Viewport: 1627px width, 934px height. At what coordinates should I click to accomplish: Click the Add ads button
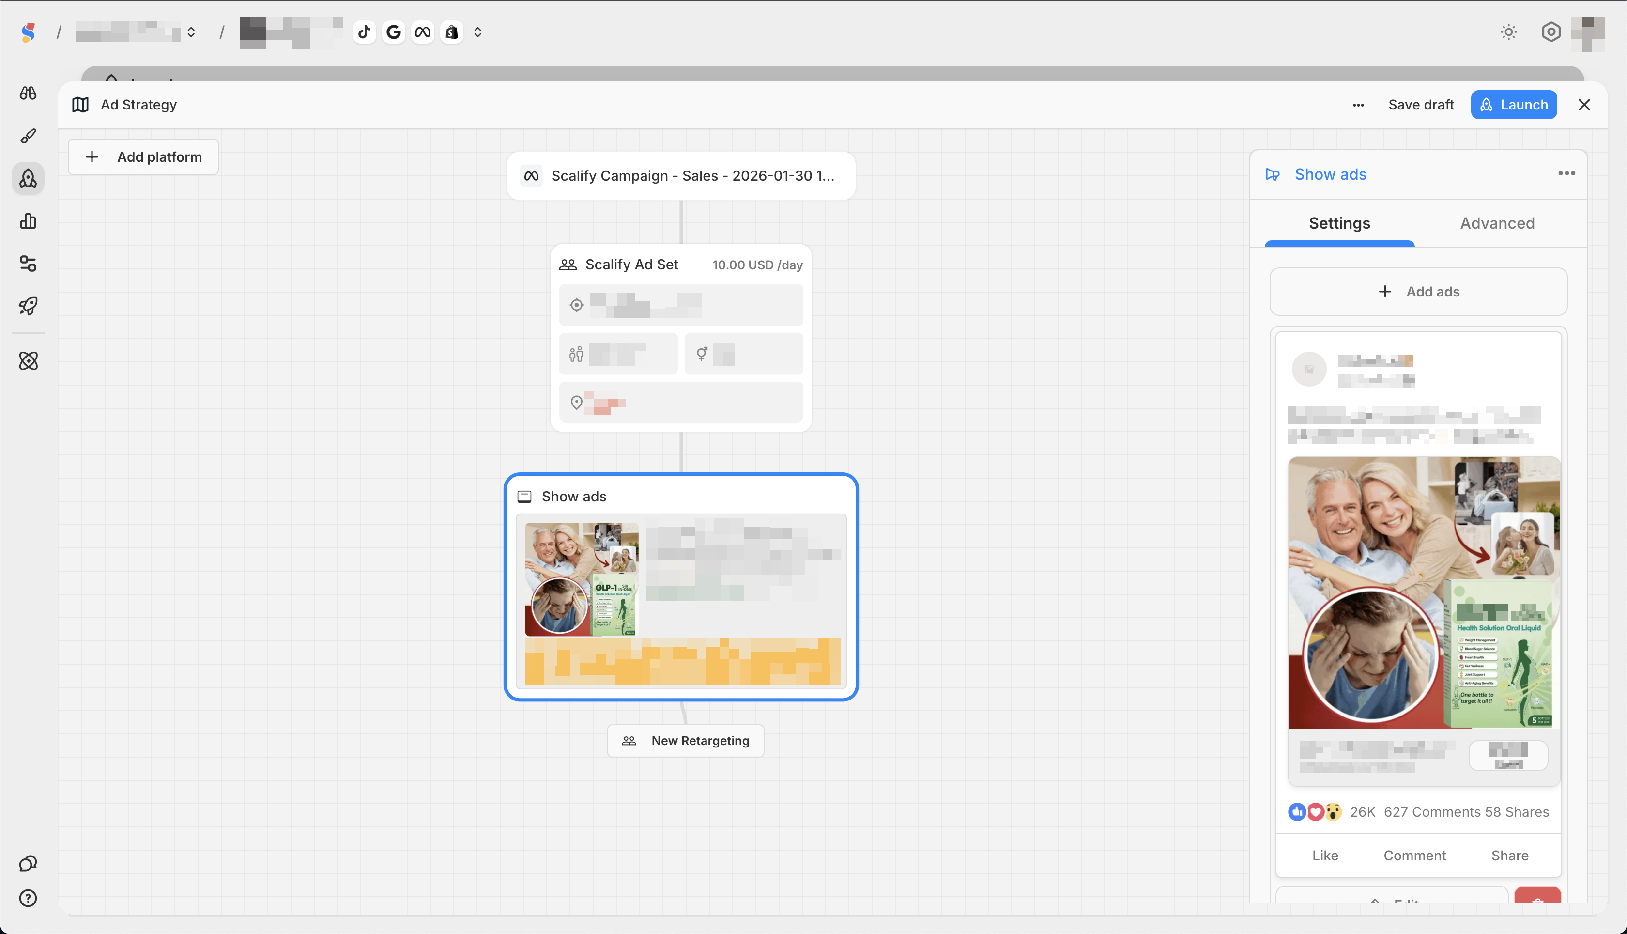(1418, 292)
